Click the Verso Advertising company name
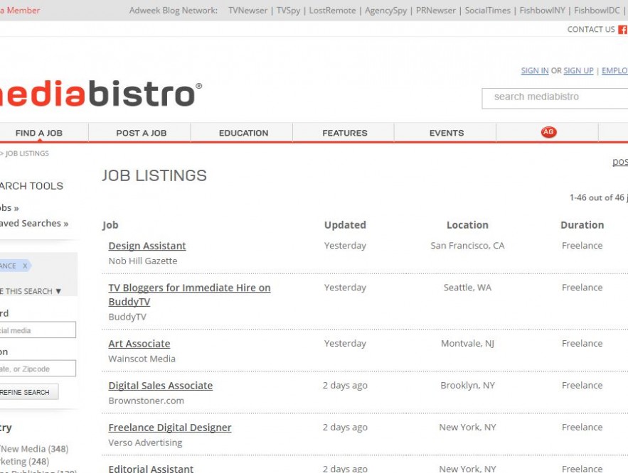This screenshot has width=628, height=473. pyautogui.click(x=145, y=443)
